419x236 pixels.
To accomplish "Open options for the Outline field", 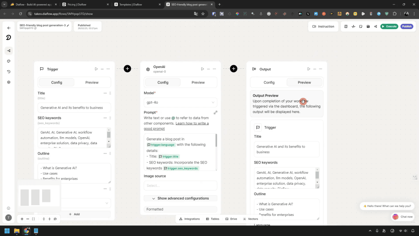I will pos(105,153).
